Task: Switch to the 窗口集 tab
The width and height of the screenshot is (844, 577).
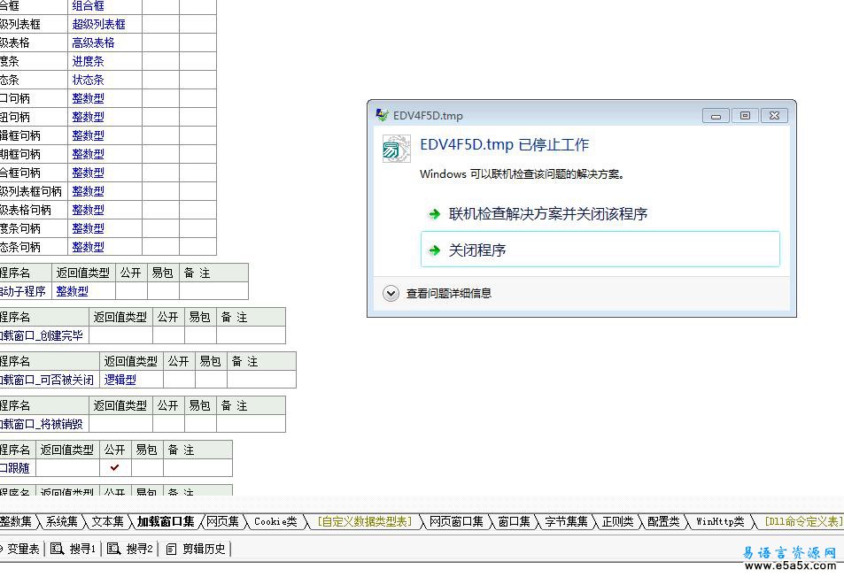Action: click(x=514, y=521)
